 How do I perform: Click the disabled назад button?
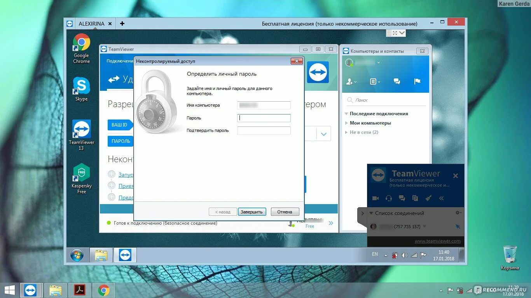coord(223,212)
